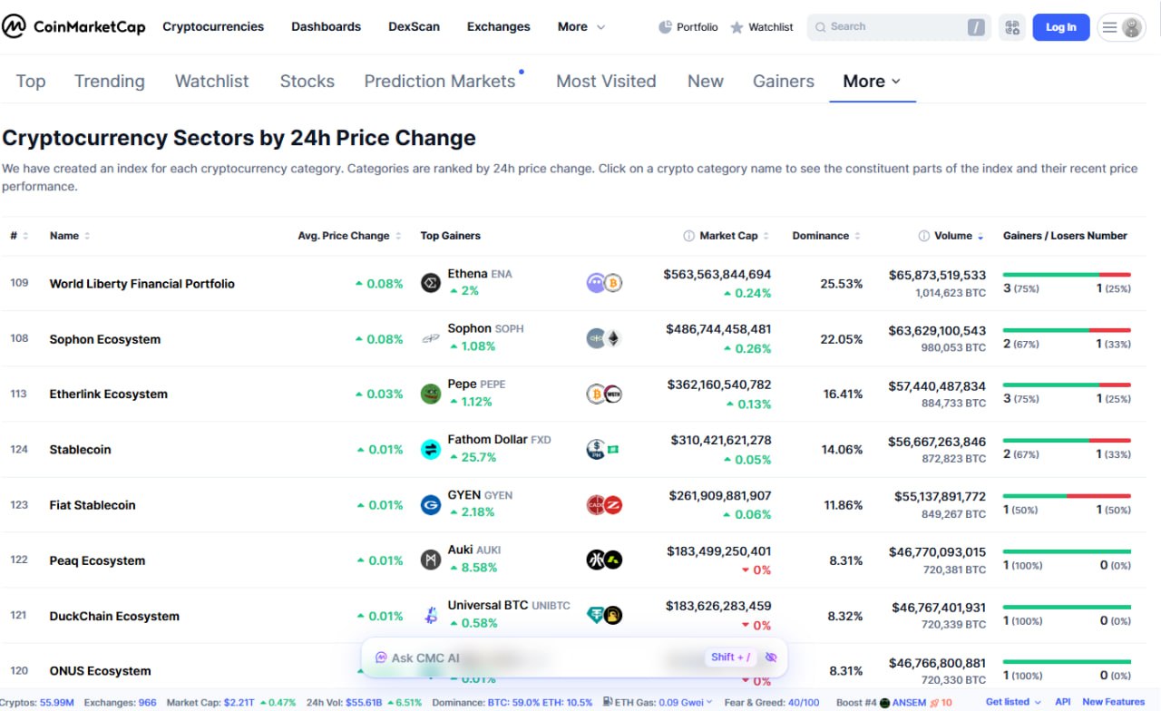
Task: Toggle sorting by Market Cap column
Action: (x=735, y=236)
